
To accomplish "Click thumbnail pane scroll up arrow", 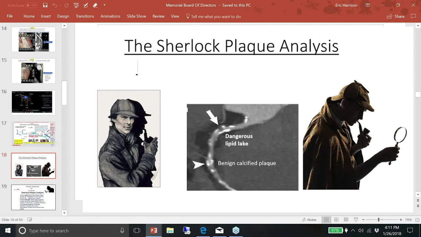I will [64, 26].
